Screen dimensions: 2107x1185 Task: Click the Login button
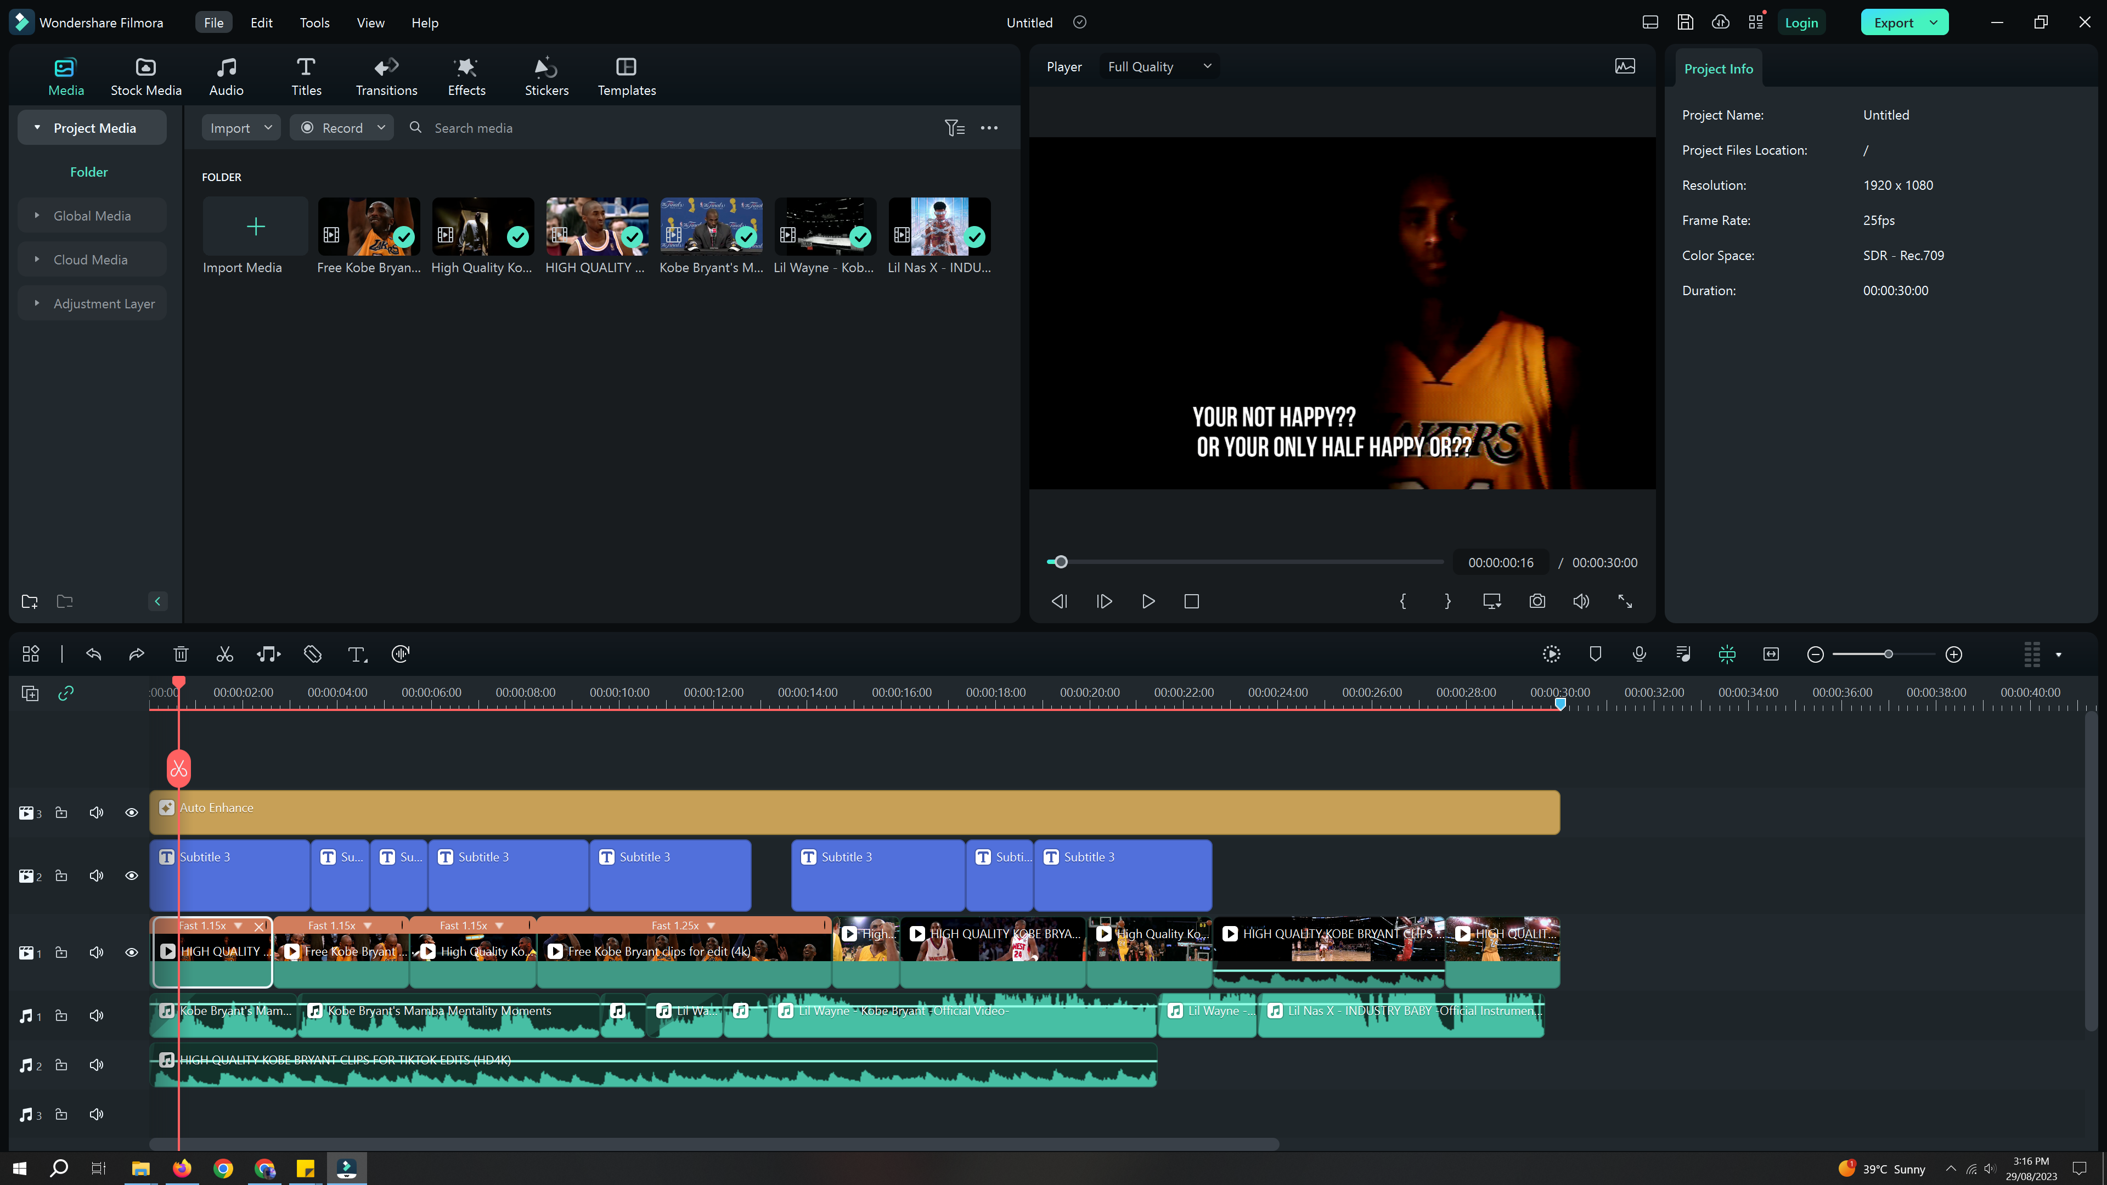tap(1800, 22)
